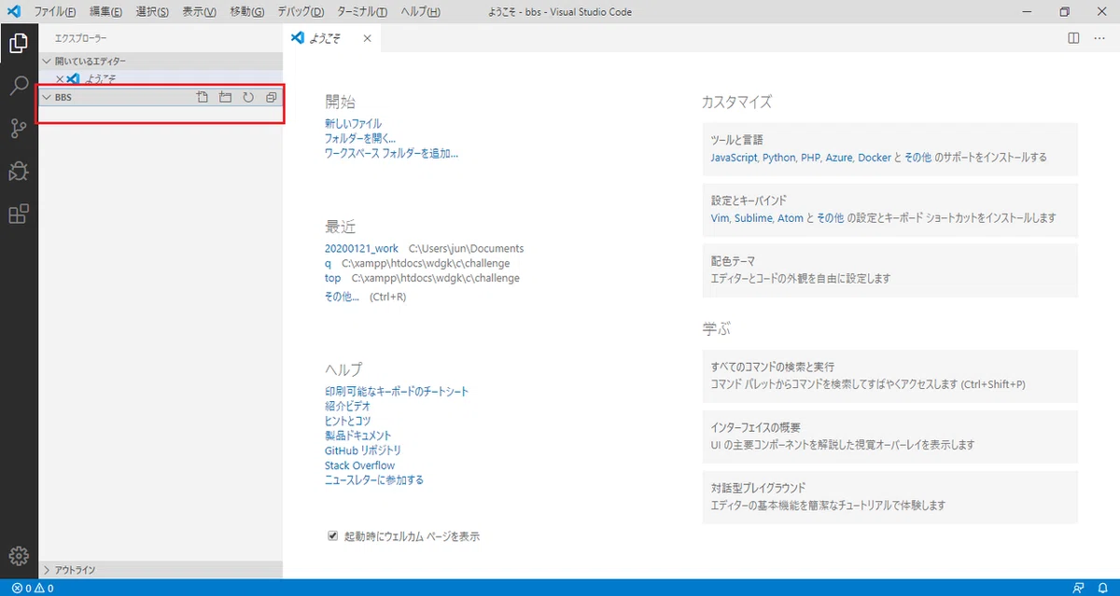Click the PHP language link
Viewport: 1120px width, 596px height.
click(x=810, y=158)
